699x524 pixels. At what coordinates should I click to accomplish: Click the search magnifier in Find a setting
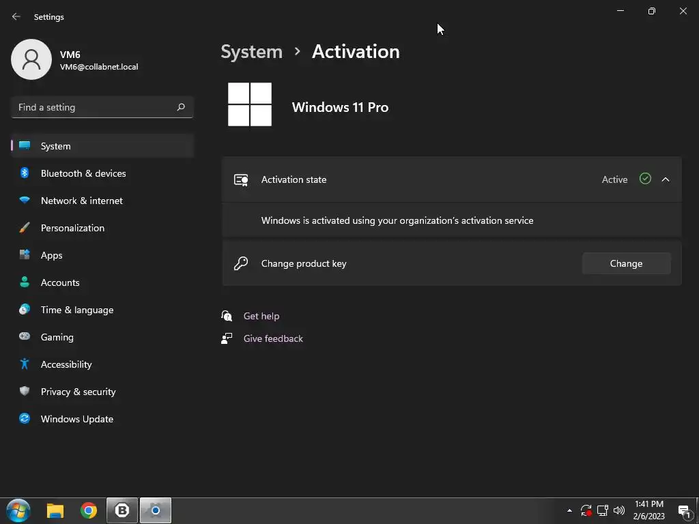pyautogui.click(x=180, y=107)
